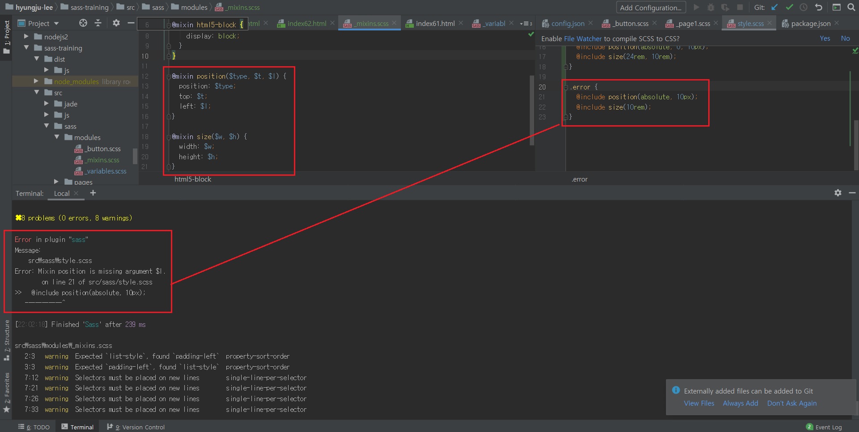Click the Git commit checkmark icon

(789, 7)
